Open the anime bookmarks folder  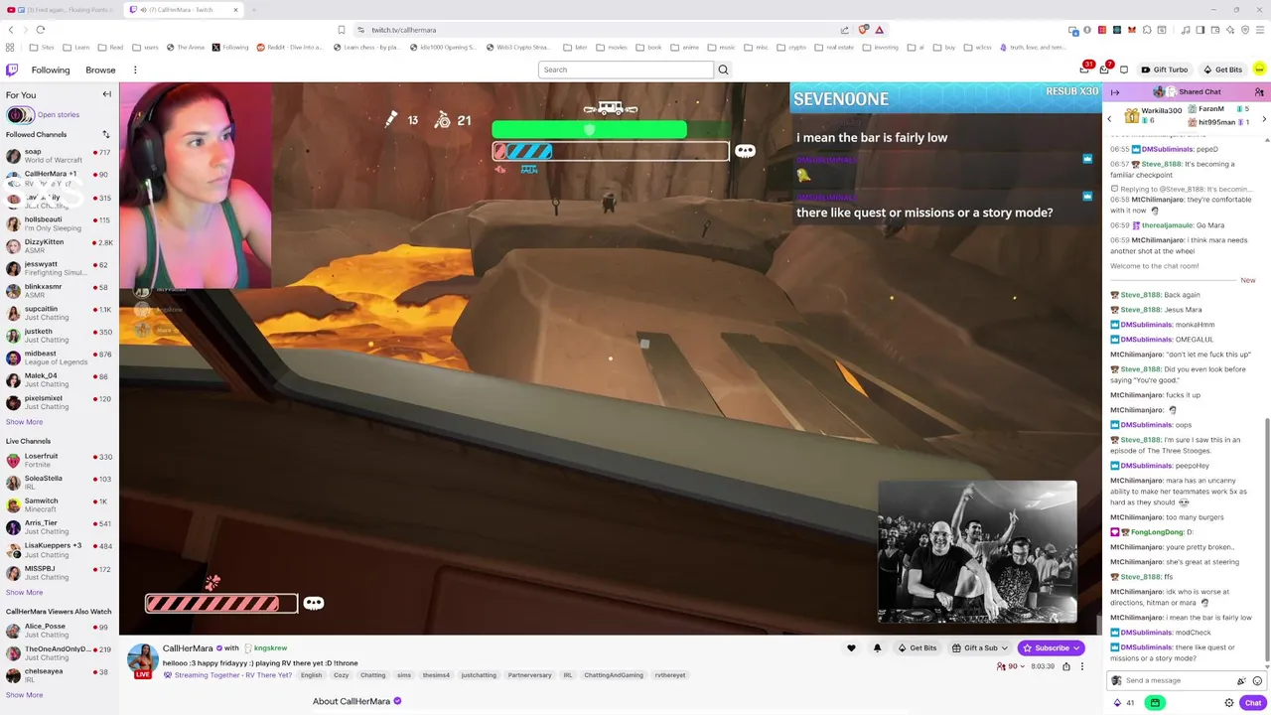[685, 47]
